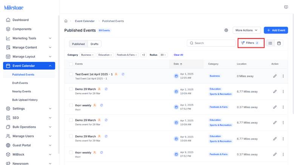Check the Test Event 1st April 2025 row
The width and height of the screenshot is (294, 165).
tap(71, 74)
